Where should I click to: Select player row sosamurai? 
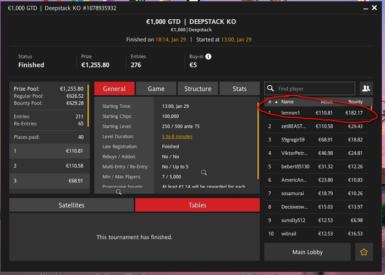[x=317, y=194]
